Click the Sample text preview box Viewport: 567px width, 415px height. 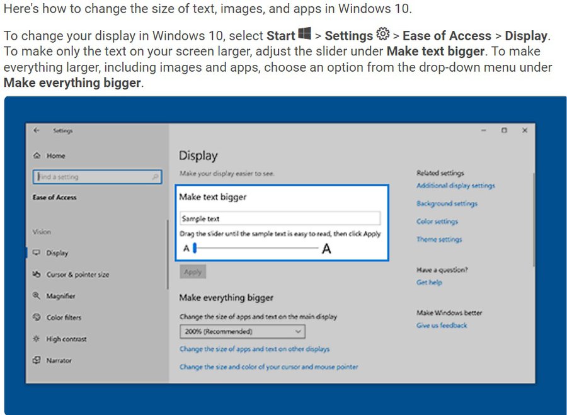coord(280,219)
